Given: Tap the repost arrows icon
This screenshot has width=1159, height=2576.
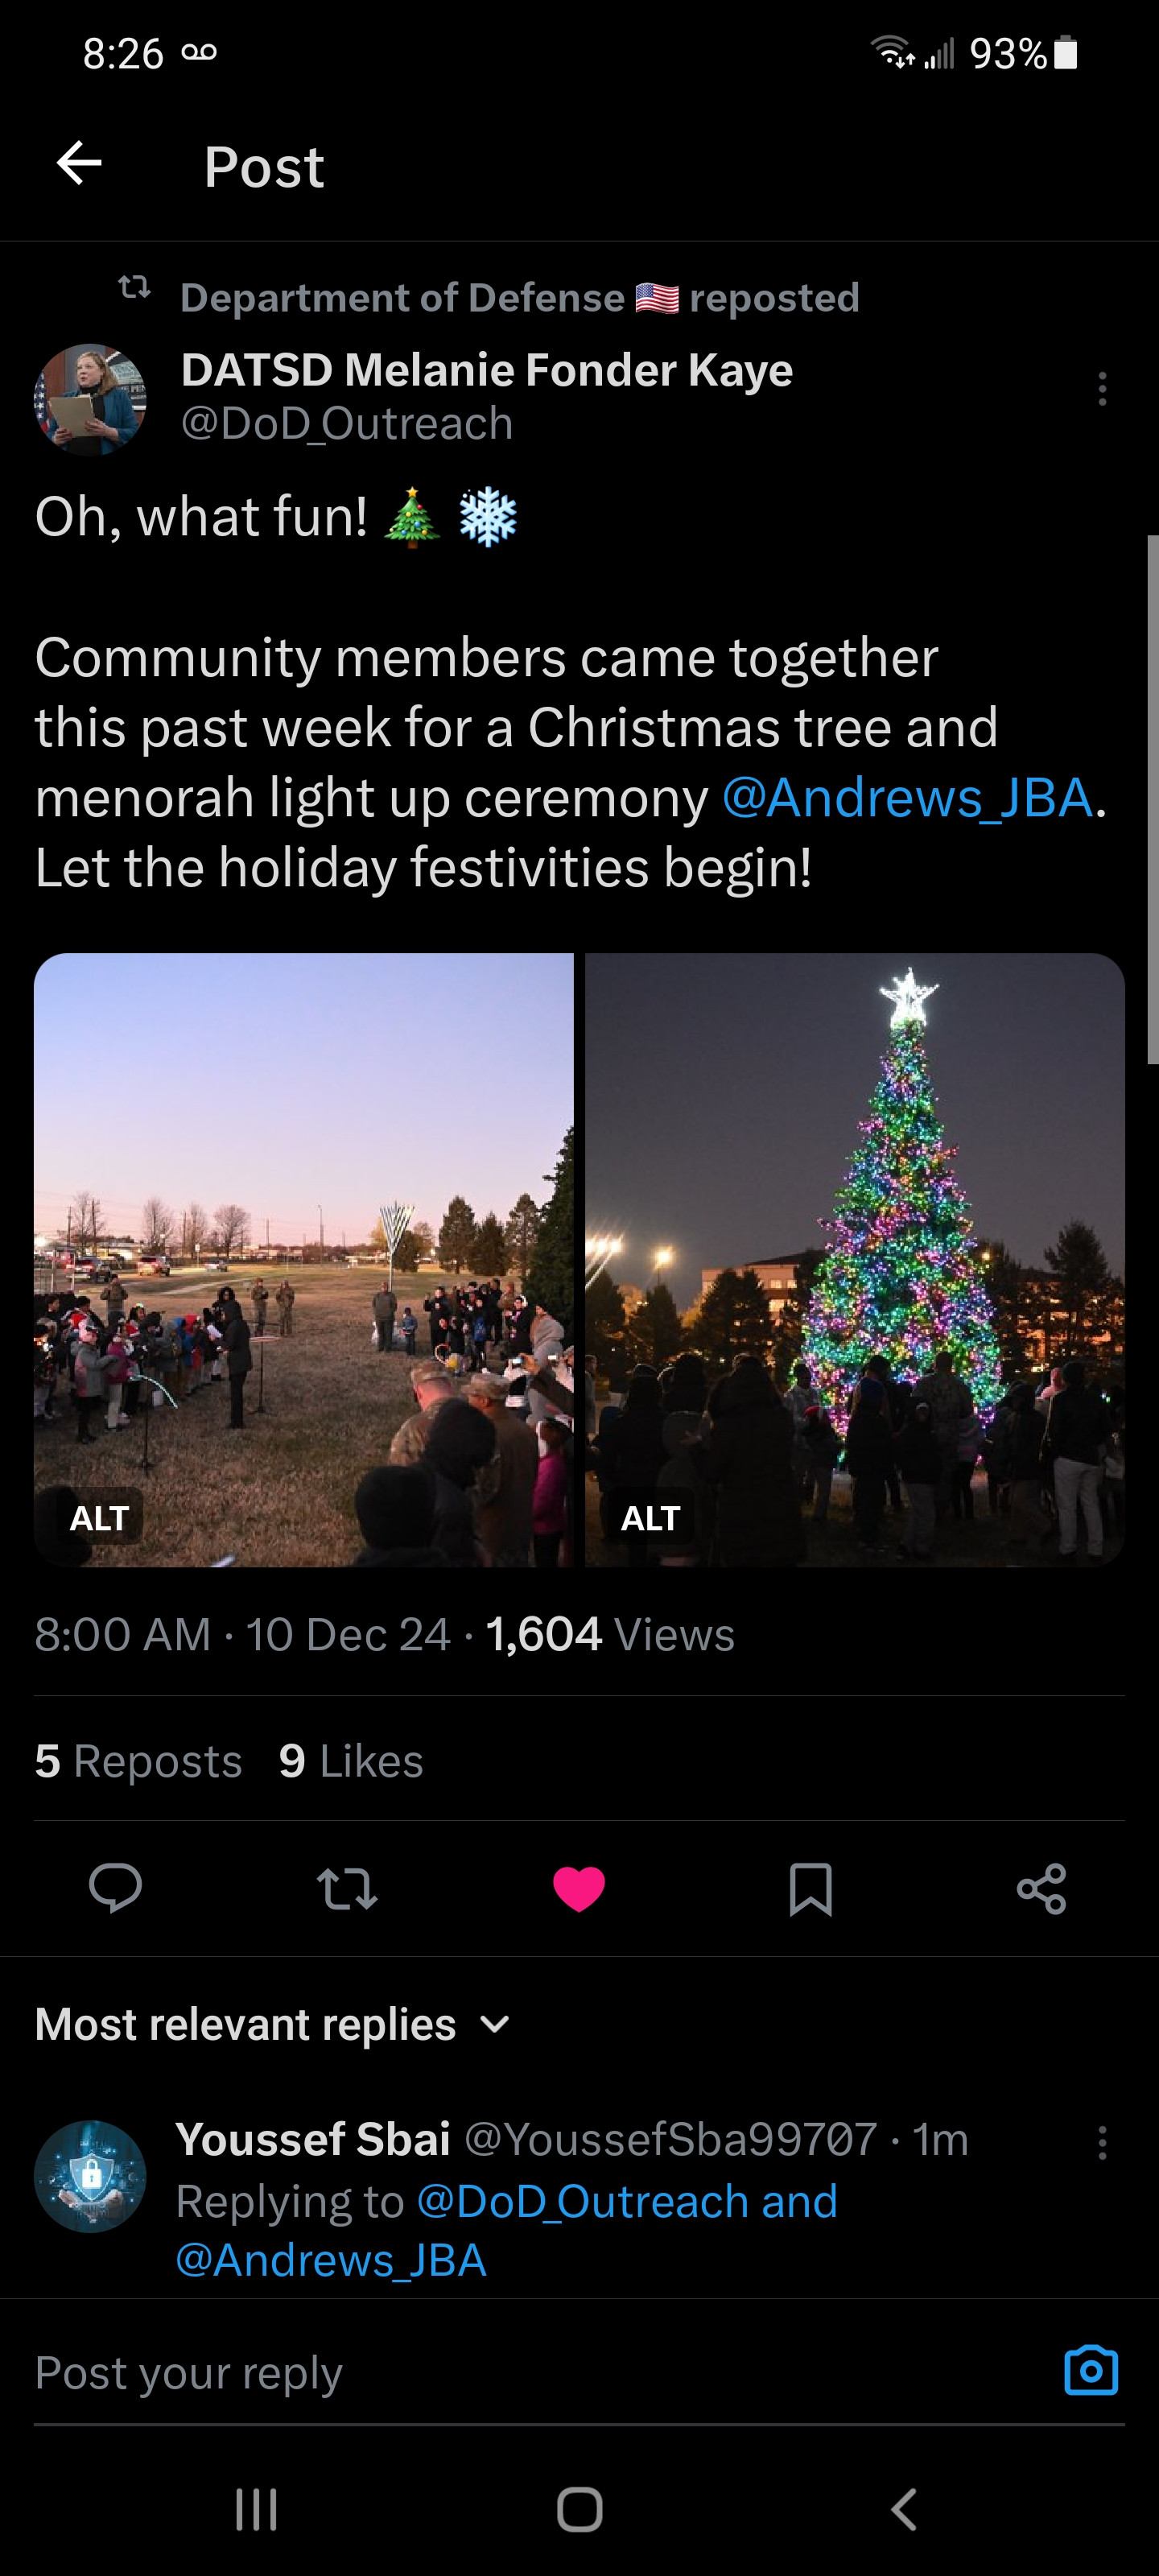Looking at the screenshot, I should click(346, 1888).
